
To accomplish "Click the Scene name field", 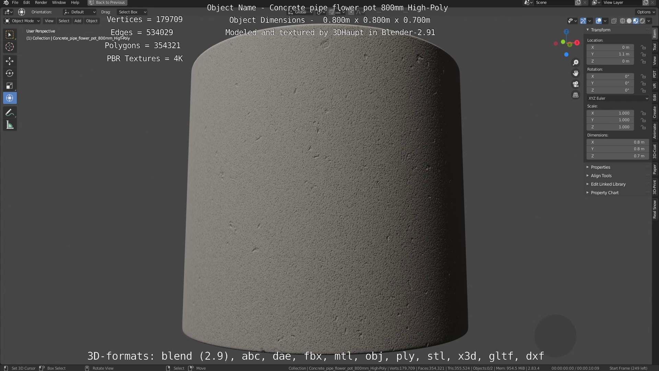I will pos(554,3).
